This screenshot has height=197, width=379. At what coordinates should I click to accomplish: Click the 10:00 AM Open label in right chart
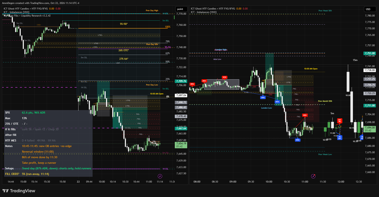pos(311,68)
